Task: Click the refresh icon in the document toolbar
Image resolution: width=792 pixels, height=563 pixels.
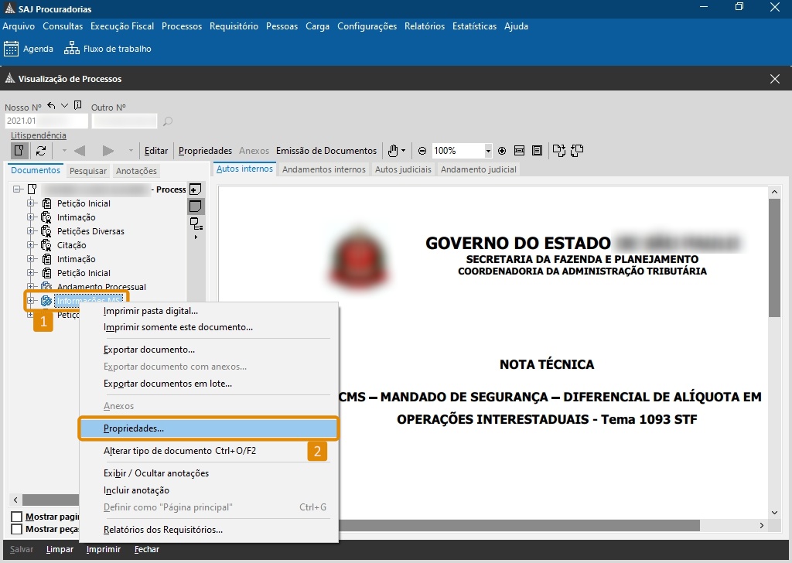Action: pos(41,151)
